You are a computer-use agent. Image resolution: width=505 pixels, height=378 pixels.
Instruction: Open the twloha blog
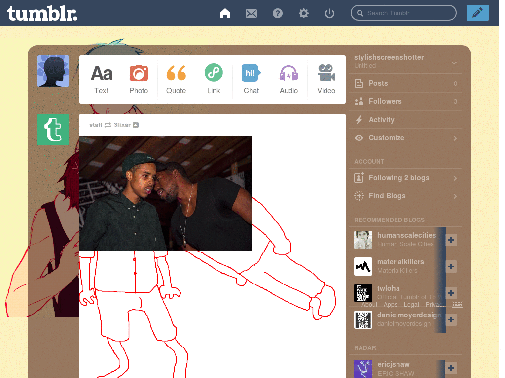click(x=389, y=288)
